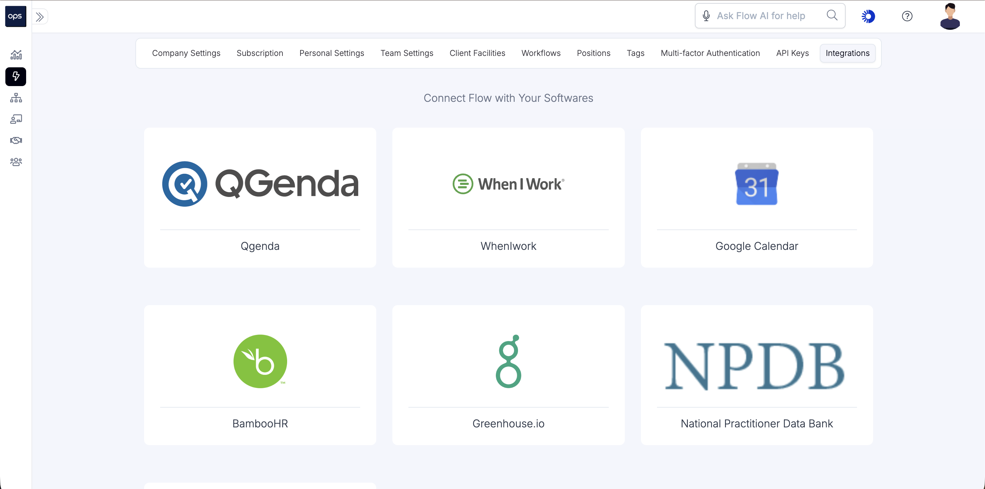
Task: Click the Connect Flow with Your Softwares heading
Action: click(x=508, y=98)
